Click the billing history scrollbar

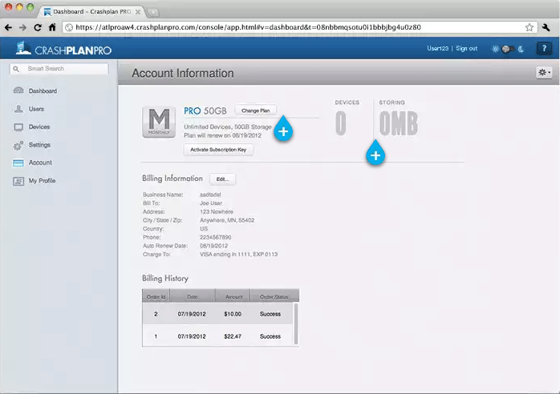[x=296, y=324]
